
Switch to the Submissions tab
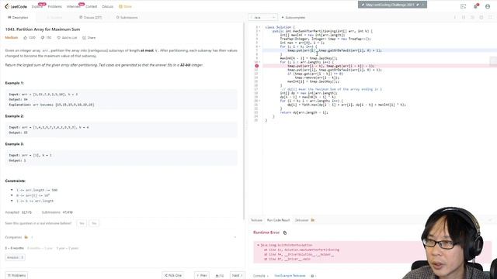(127, 17)
